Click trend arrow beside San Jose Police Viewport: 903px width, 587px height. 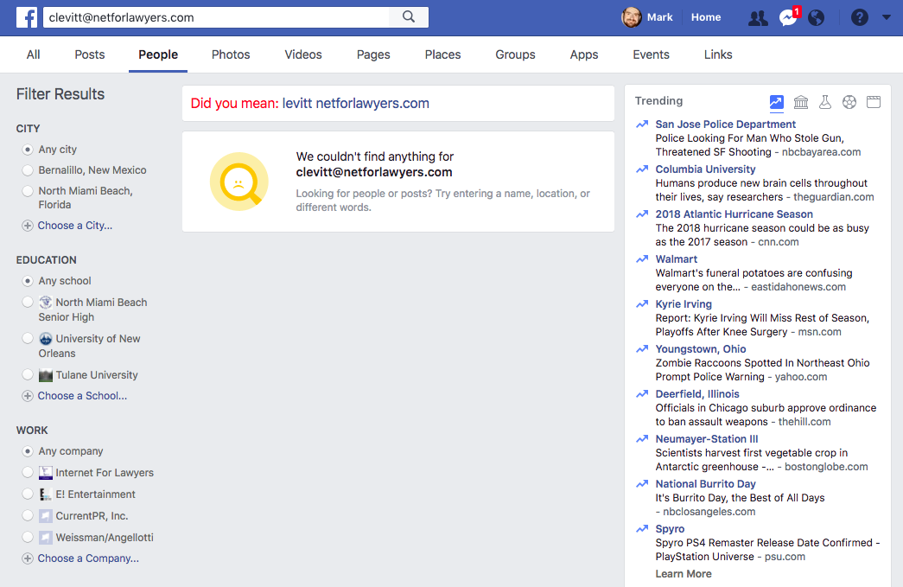tap(642, 124)
